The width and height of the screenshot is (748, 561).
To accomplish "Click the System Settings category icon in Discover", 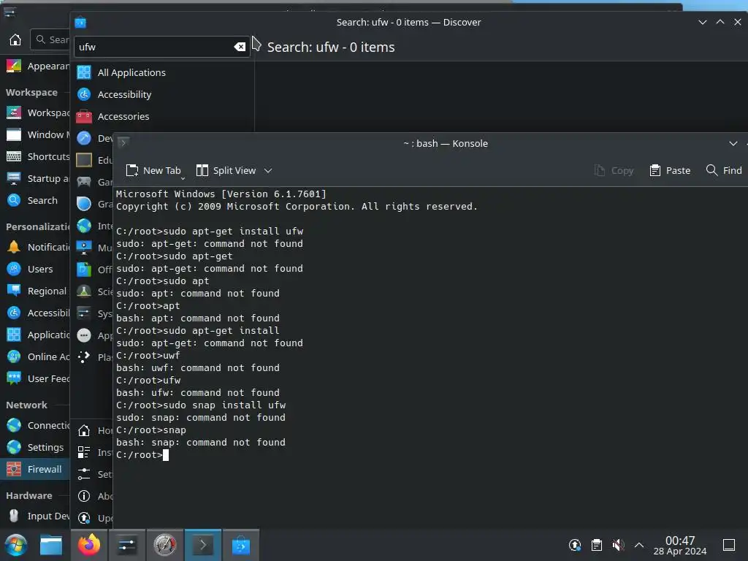I will (84, 313).
